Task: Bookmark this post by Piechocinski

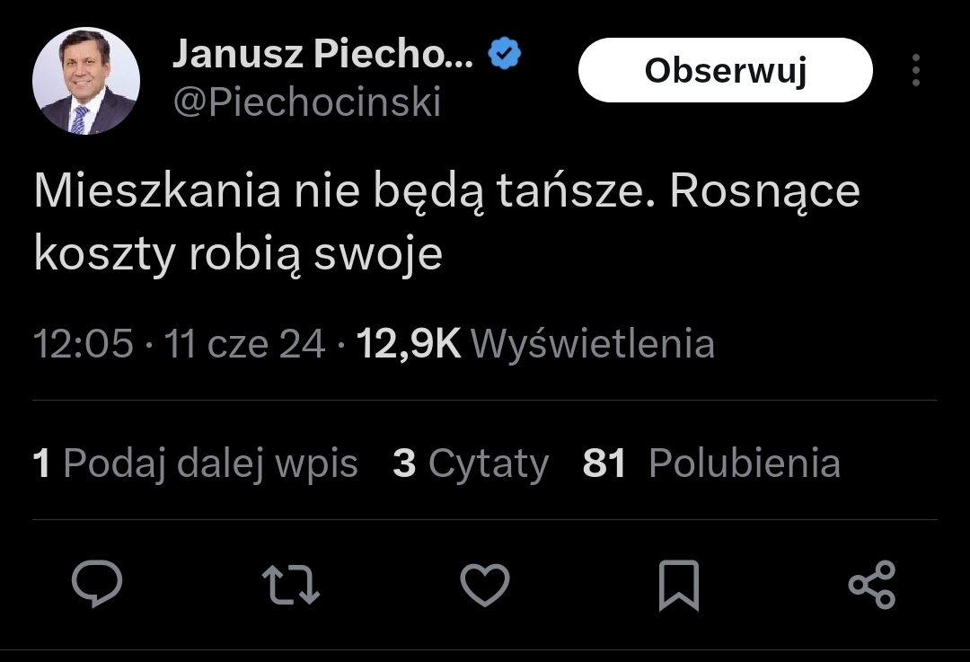Action: pos(678,585)
